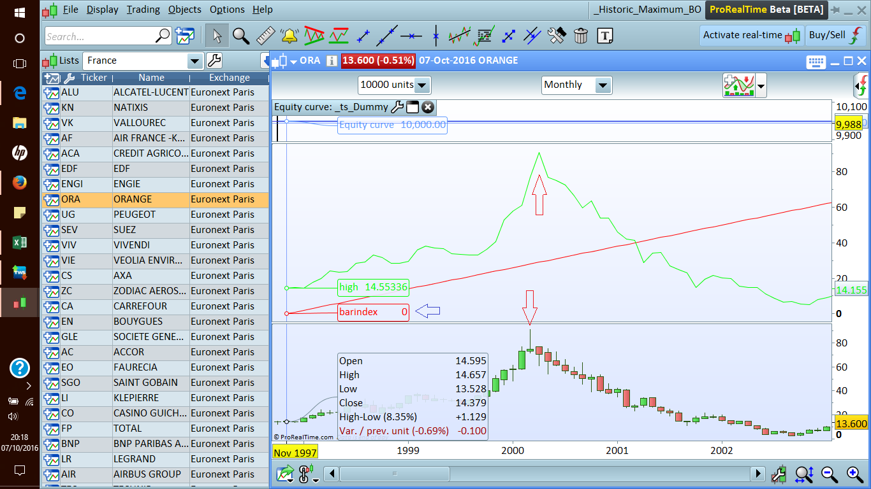This screenshot has width=871, height=489.
Task: Click the info icon next to ORA
Action: coord(332,61)
